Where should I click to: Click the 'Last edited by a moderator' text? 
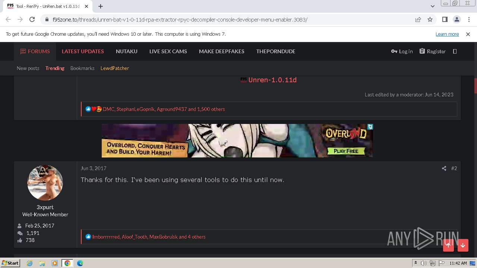[409, 95]
